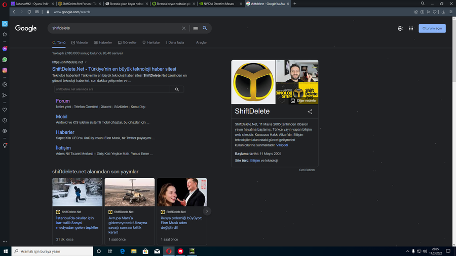Click the Oturum açın sign-in button
The image size is (456, 256).
(x=432, y=28)
